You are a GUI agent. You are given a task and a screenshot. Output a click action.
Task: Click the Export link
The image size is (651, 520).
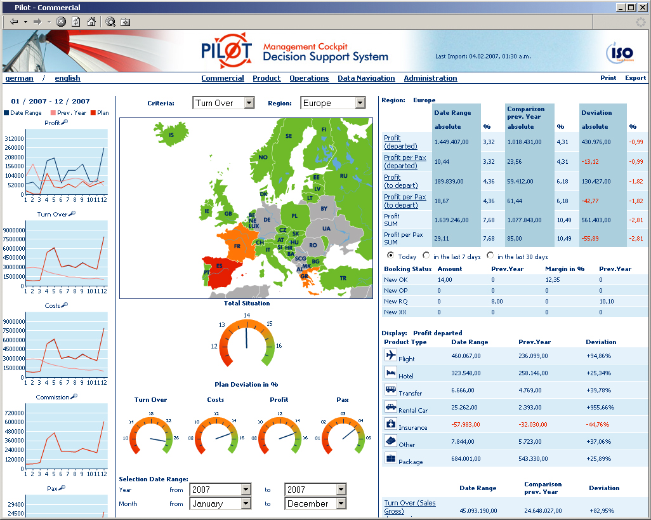636,78
